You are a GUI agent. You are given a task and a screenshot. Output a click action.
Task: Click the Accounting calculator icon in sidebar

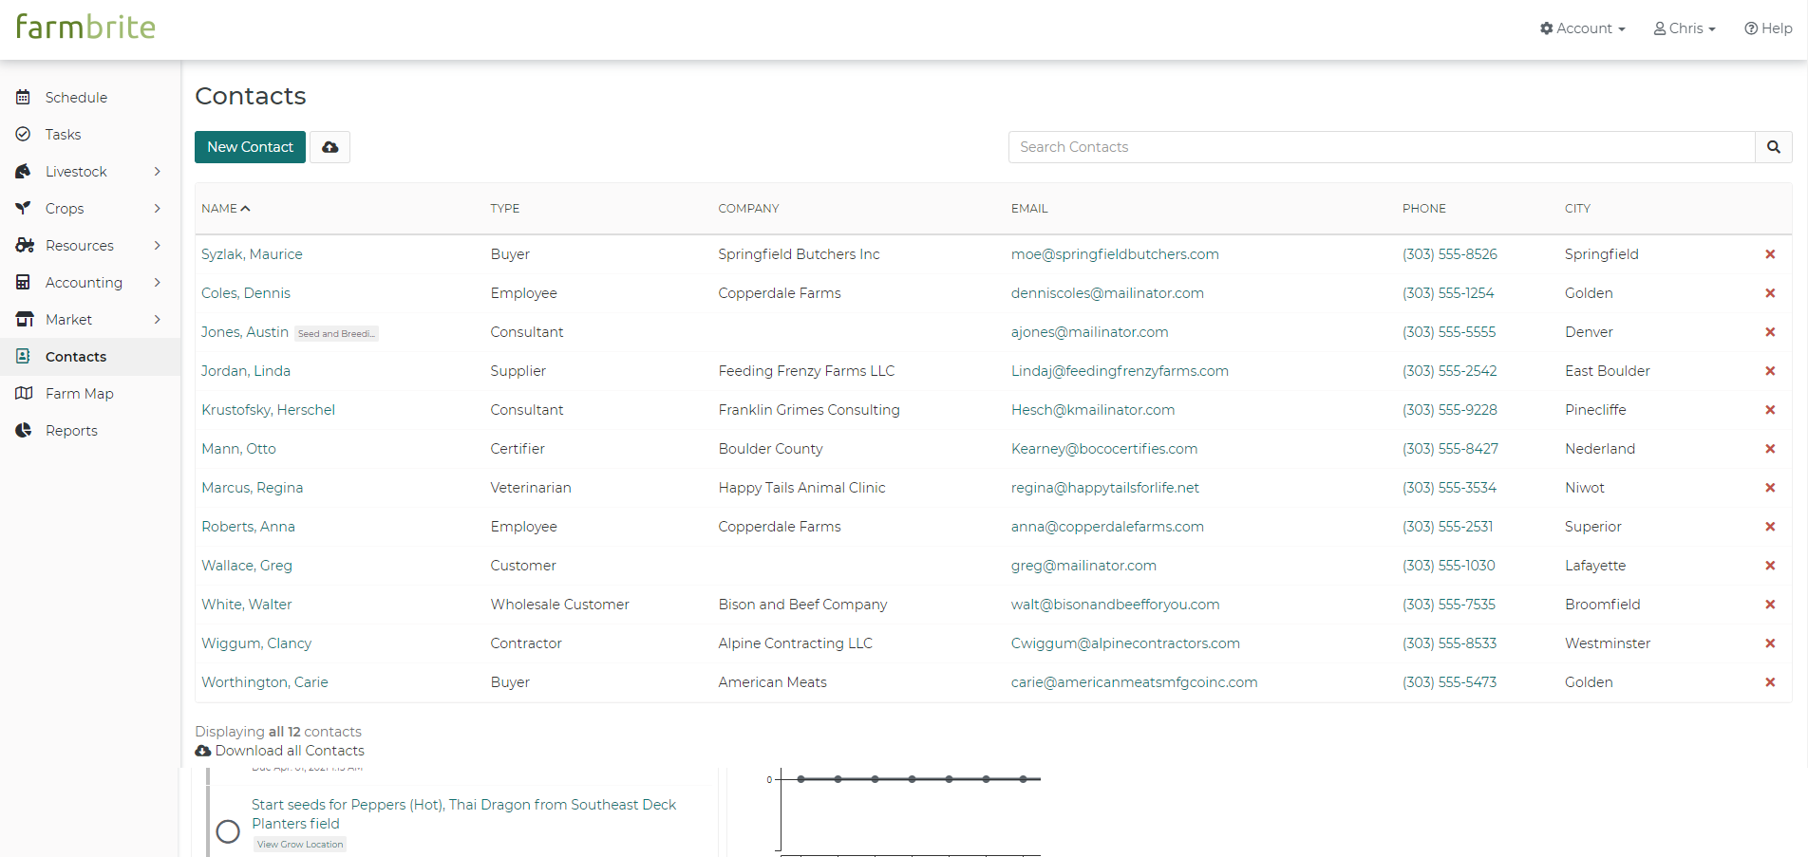tap(24, 282)
